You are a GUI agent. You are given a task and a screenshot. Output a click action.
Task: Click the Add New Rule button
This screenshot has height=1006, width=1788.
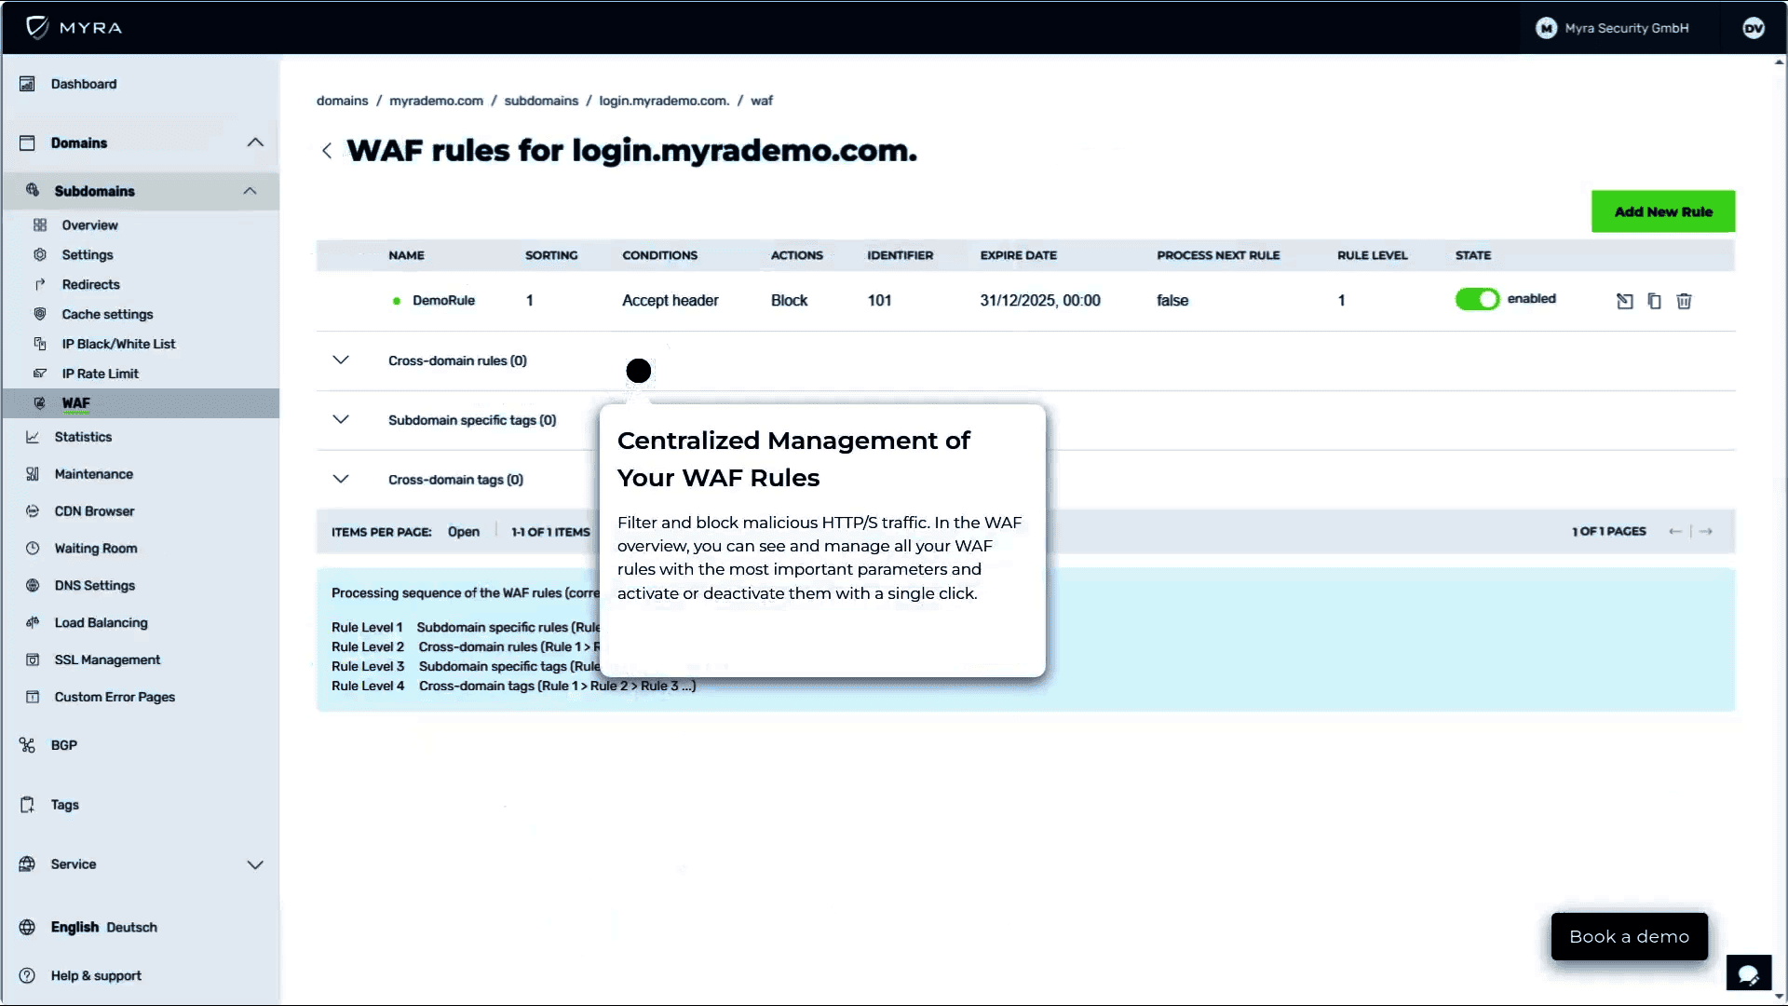point(1662,211)
